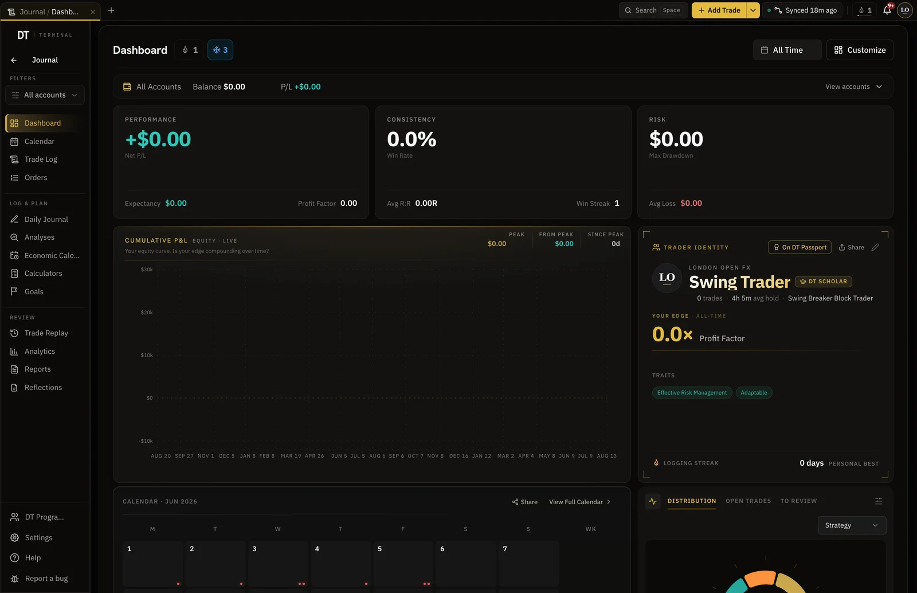
Task: Click Report a bug
Action: coord(45,579)
